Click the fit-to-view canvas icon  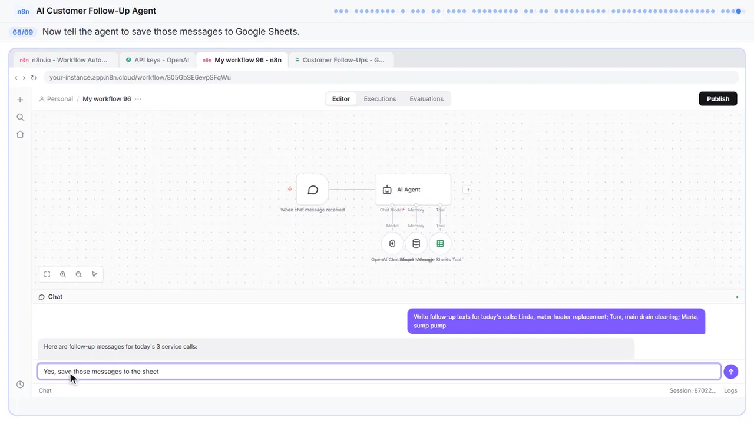click(x=47, y=274)
